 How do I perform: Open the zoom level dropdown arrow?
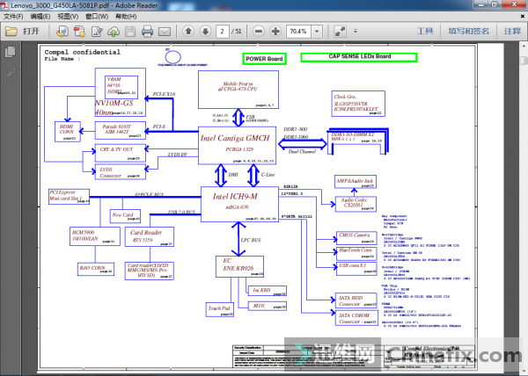[317, 32]
